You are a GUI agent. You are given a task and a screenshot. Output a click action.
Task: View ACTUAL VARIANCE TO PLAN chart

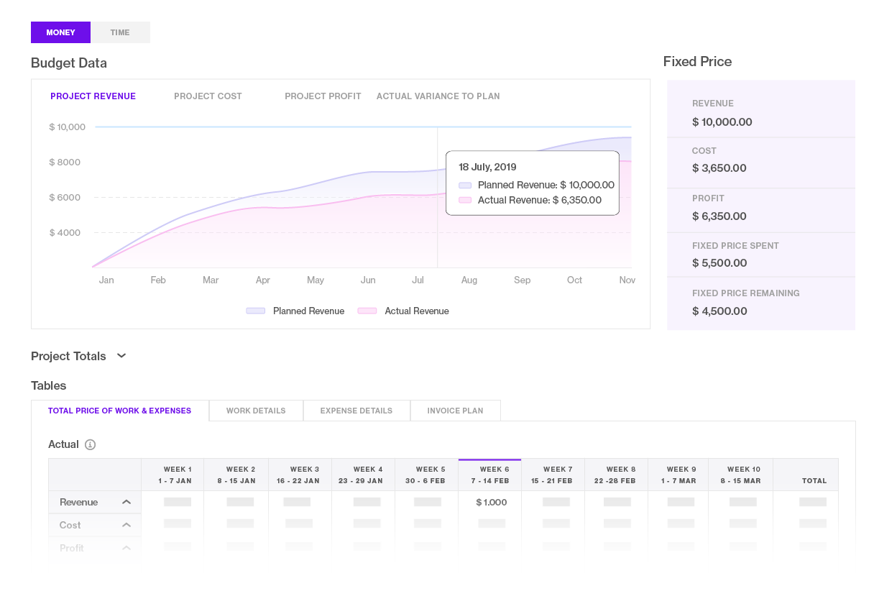coord(438,96)
